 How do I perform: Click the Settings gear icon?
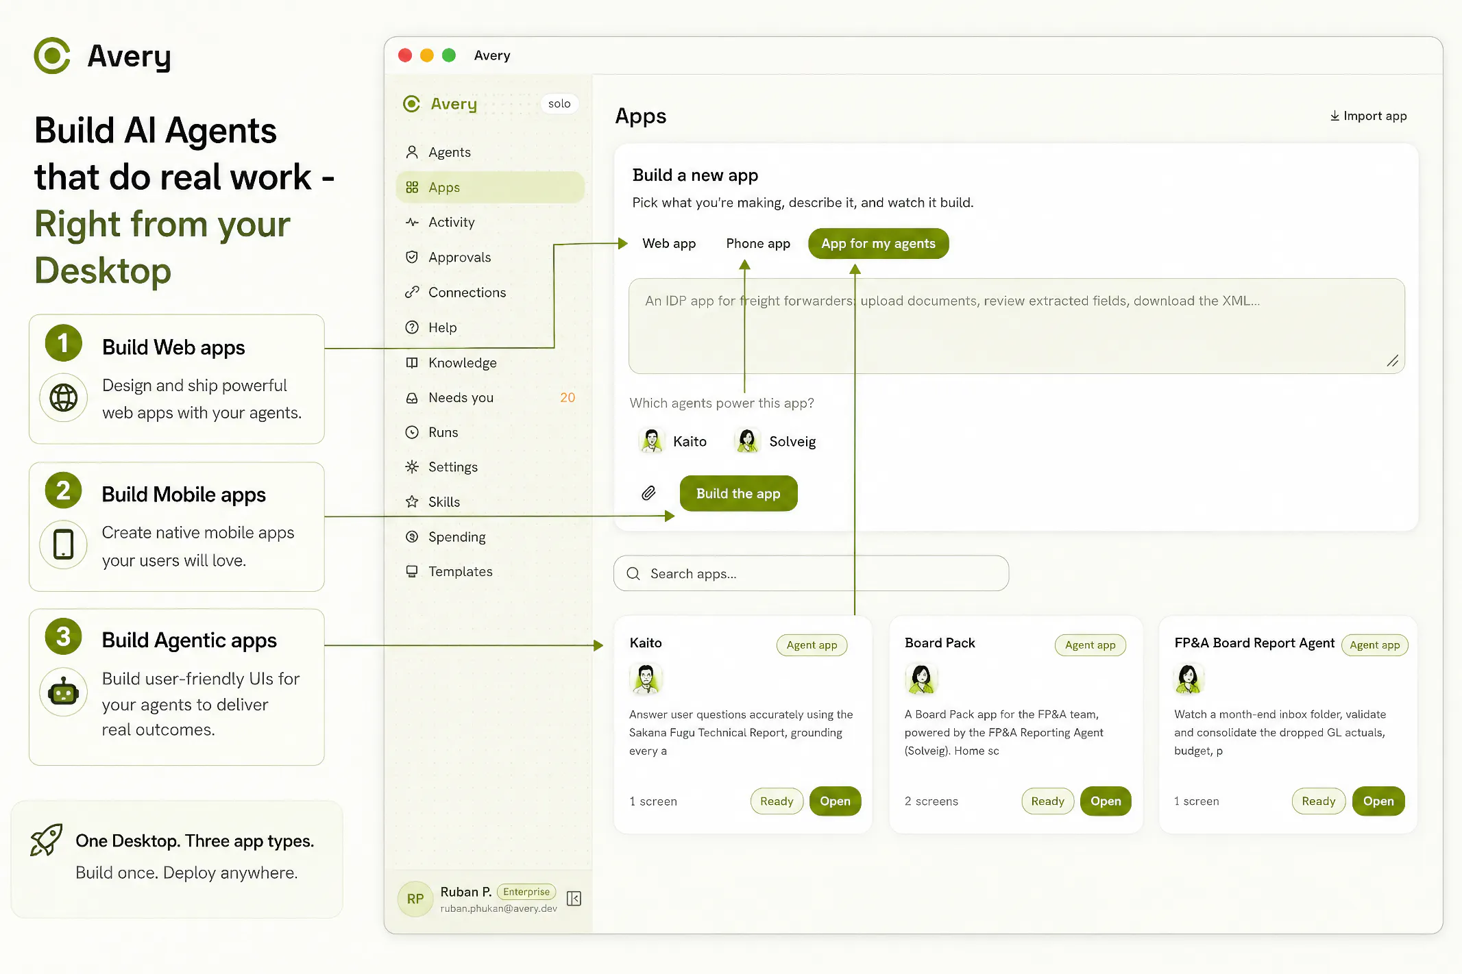[412, 466]
